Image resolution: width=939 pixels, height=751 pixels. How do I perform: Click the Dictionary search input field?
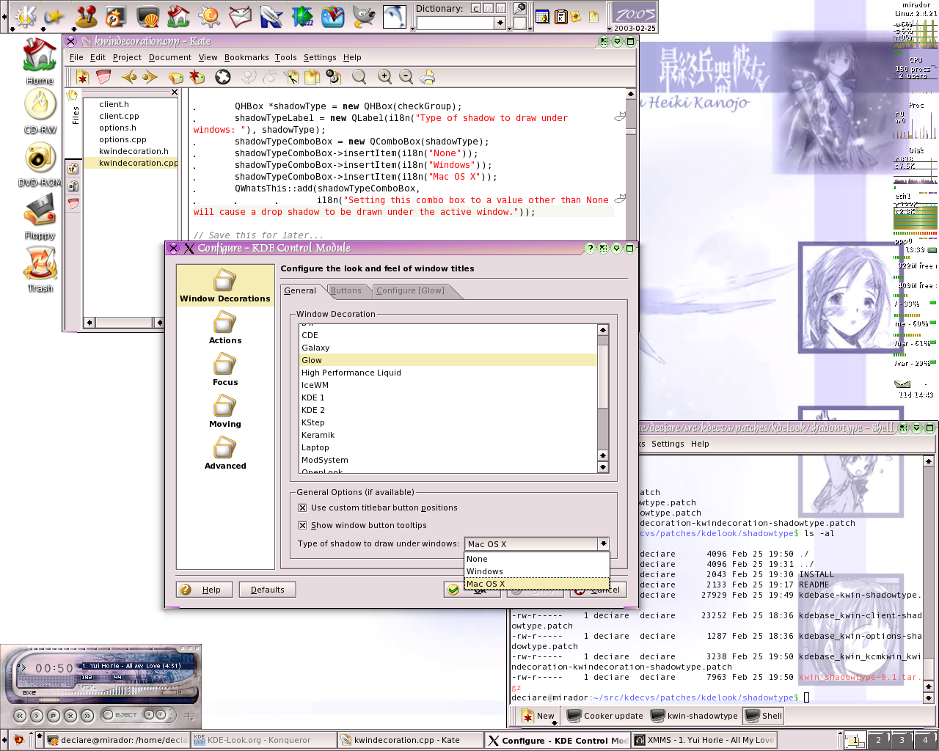pos(456,23)
